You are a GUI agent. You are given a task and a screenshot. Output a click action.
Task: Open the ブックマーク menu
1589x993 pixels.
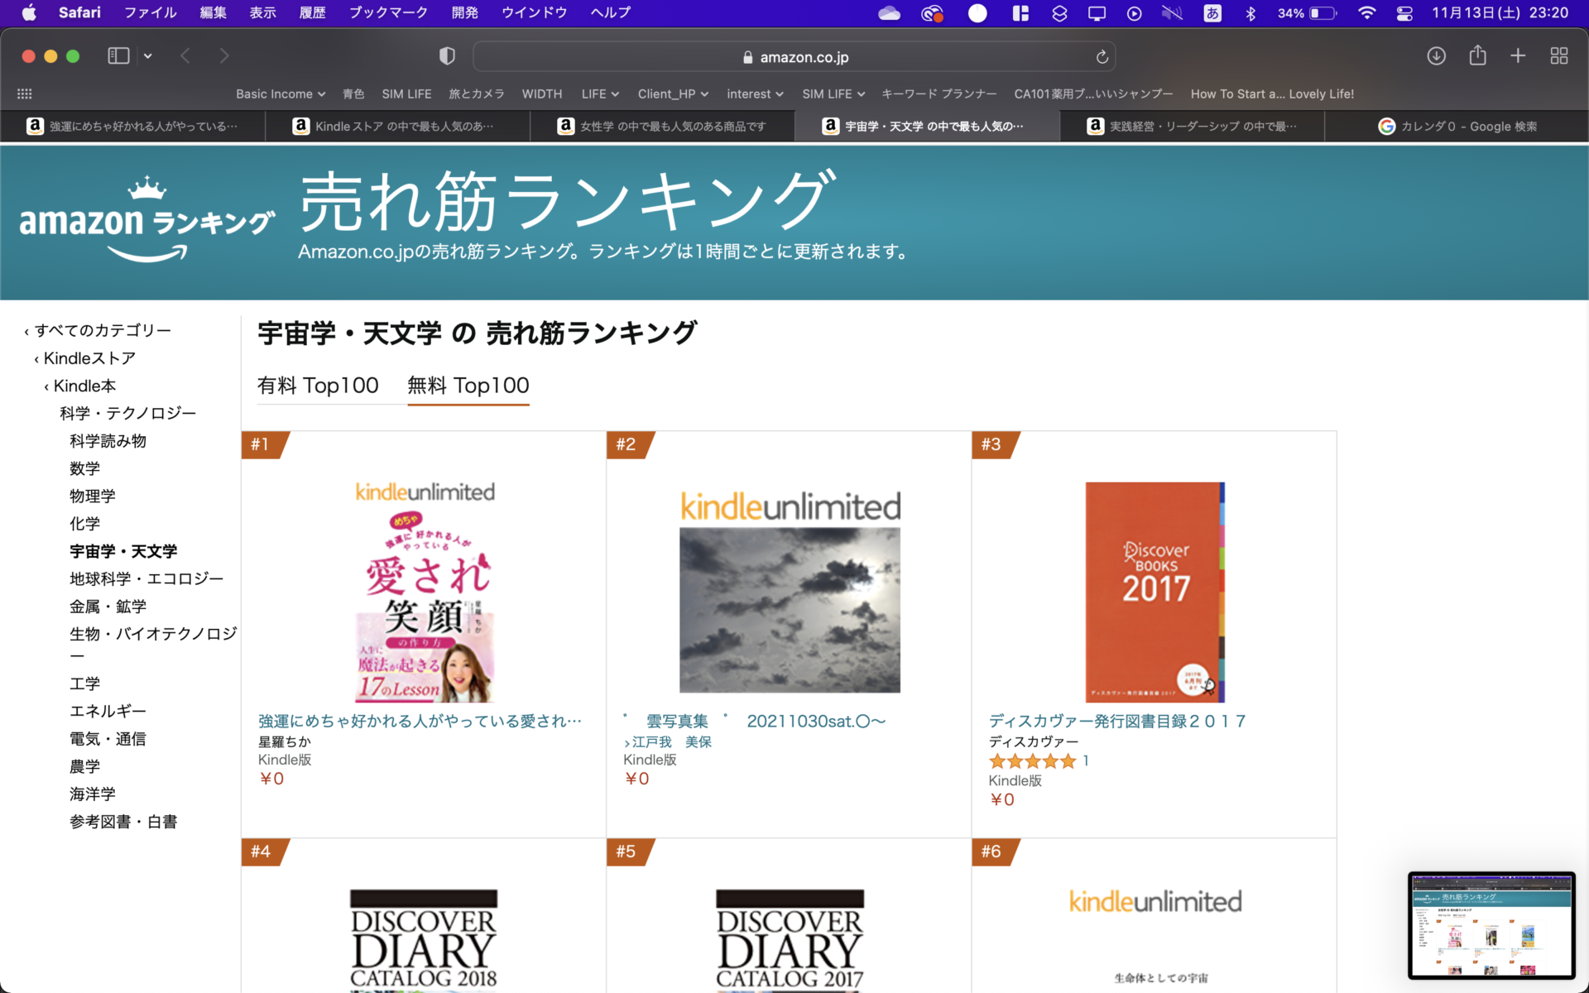387,13
